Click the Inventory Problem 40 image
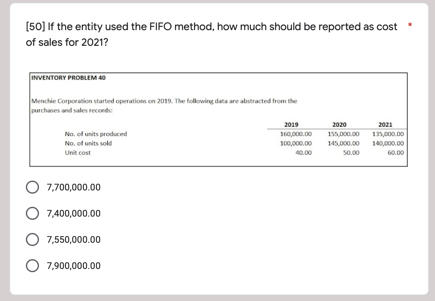This screenshot has width=435, height=301. (219, 119)
